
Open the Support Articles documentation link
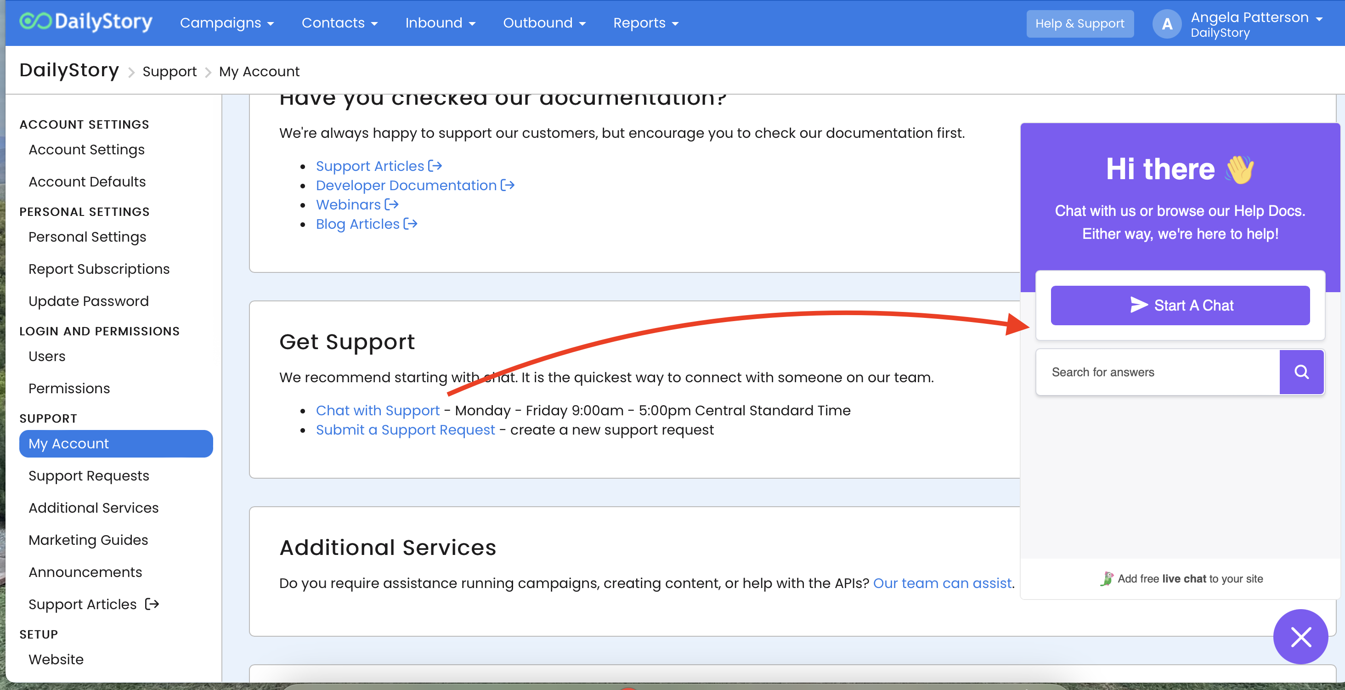coord(370,165)
